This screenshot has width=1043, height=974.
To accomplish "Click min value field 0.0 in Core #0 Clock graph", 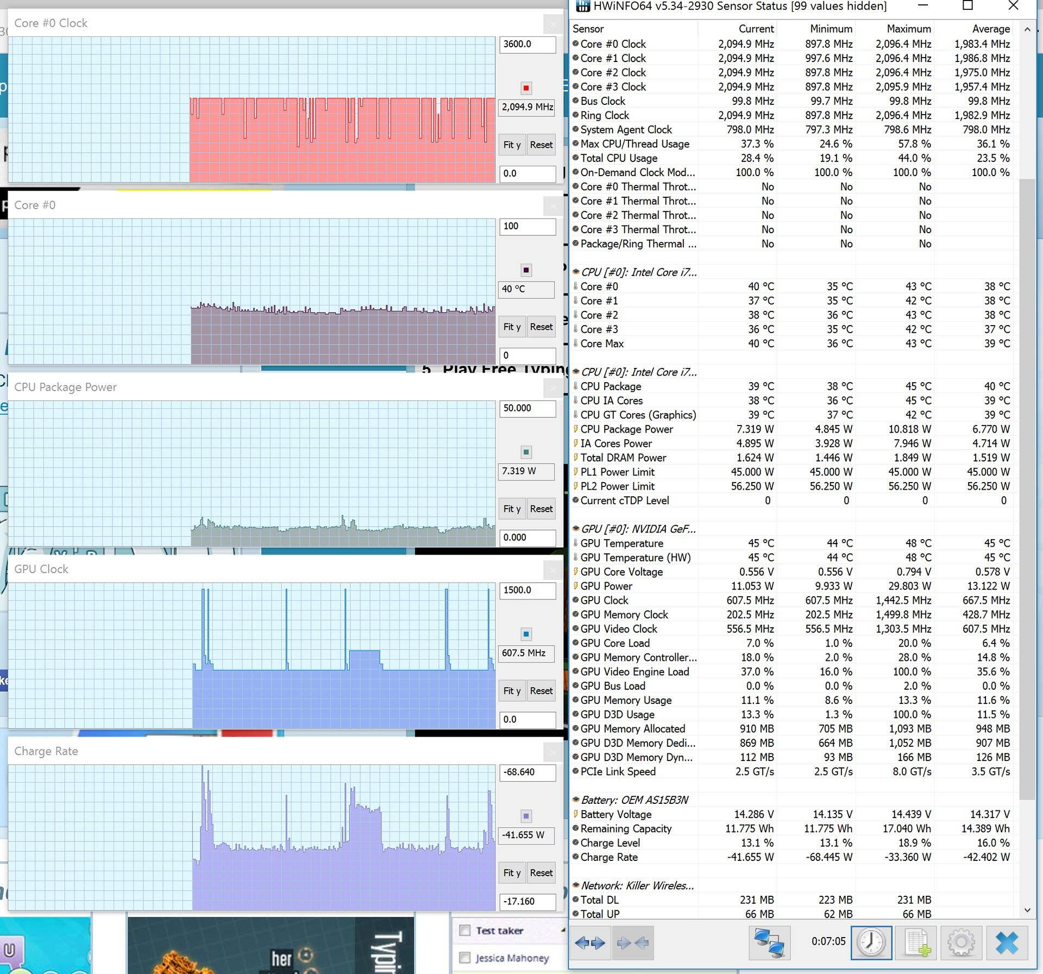I will pyautogui.click(x=527, y=174).
